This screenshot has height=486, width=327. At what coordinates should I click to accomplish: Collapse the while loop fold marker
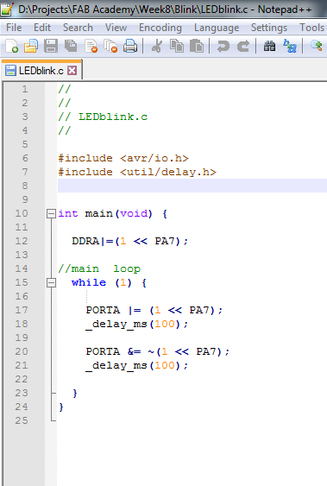[x=51, y=282]
